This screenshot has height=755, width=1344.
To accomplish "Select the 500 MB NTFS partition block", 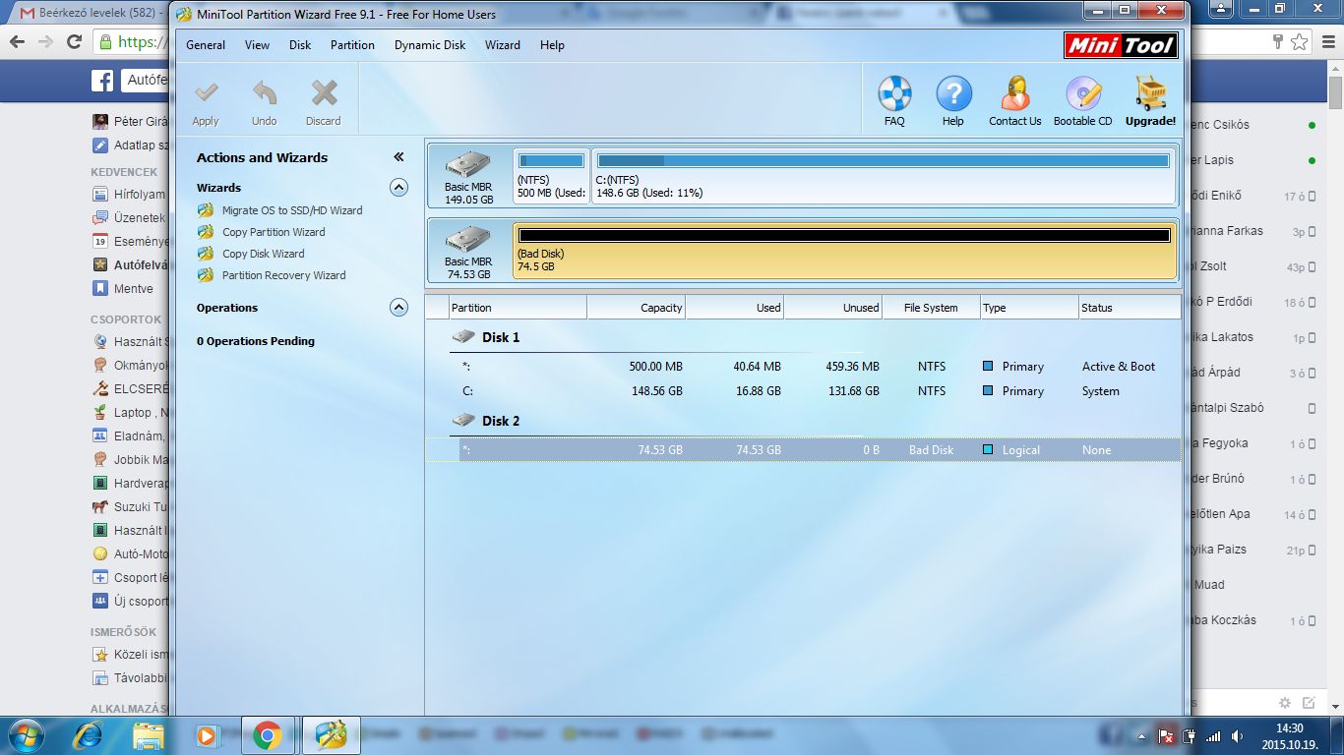I will tap(551, 176).
